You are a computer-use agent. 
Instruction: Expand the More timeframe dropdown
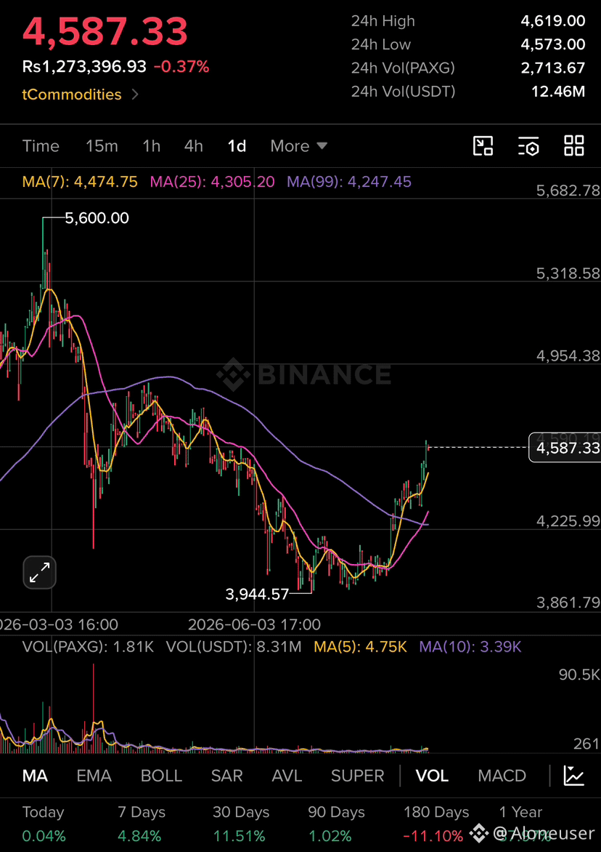(x=299, y=146)
